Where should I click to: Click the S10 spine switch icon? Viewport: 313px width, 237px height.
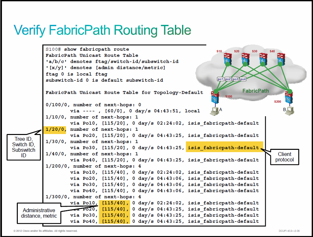pyautogui.click(x=228, y=59)
